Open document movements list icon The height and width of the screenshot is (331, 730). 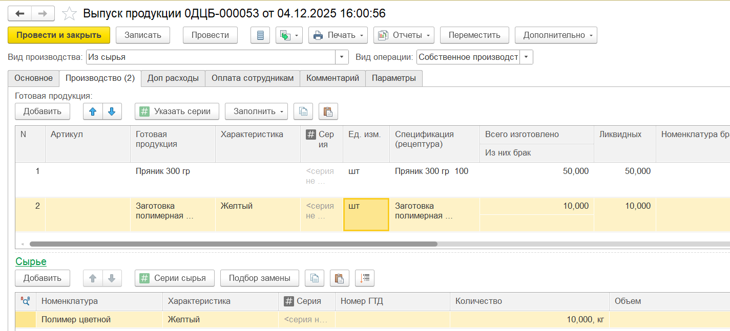click(260, 35)
